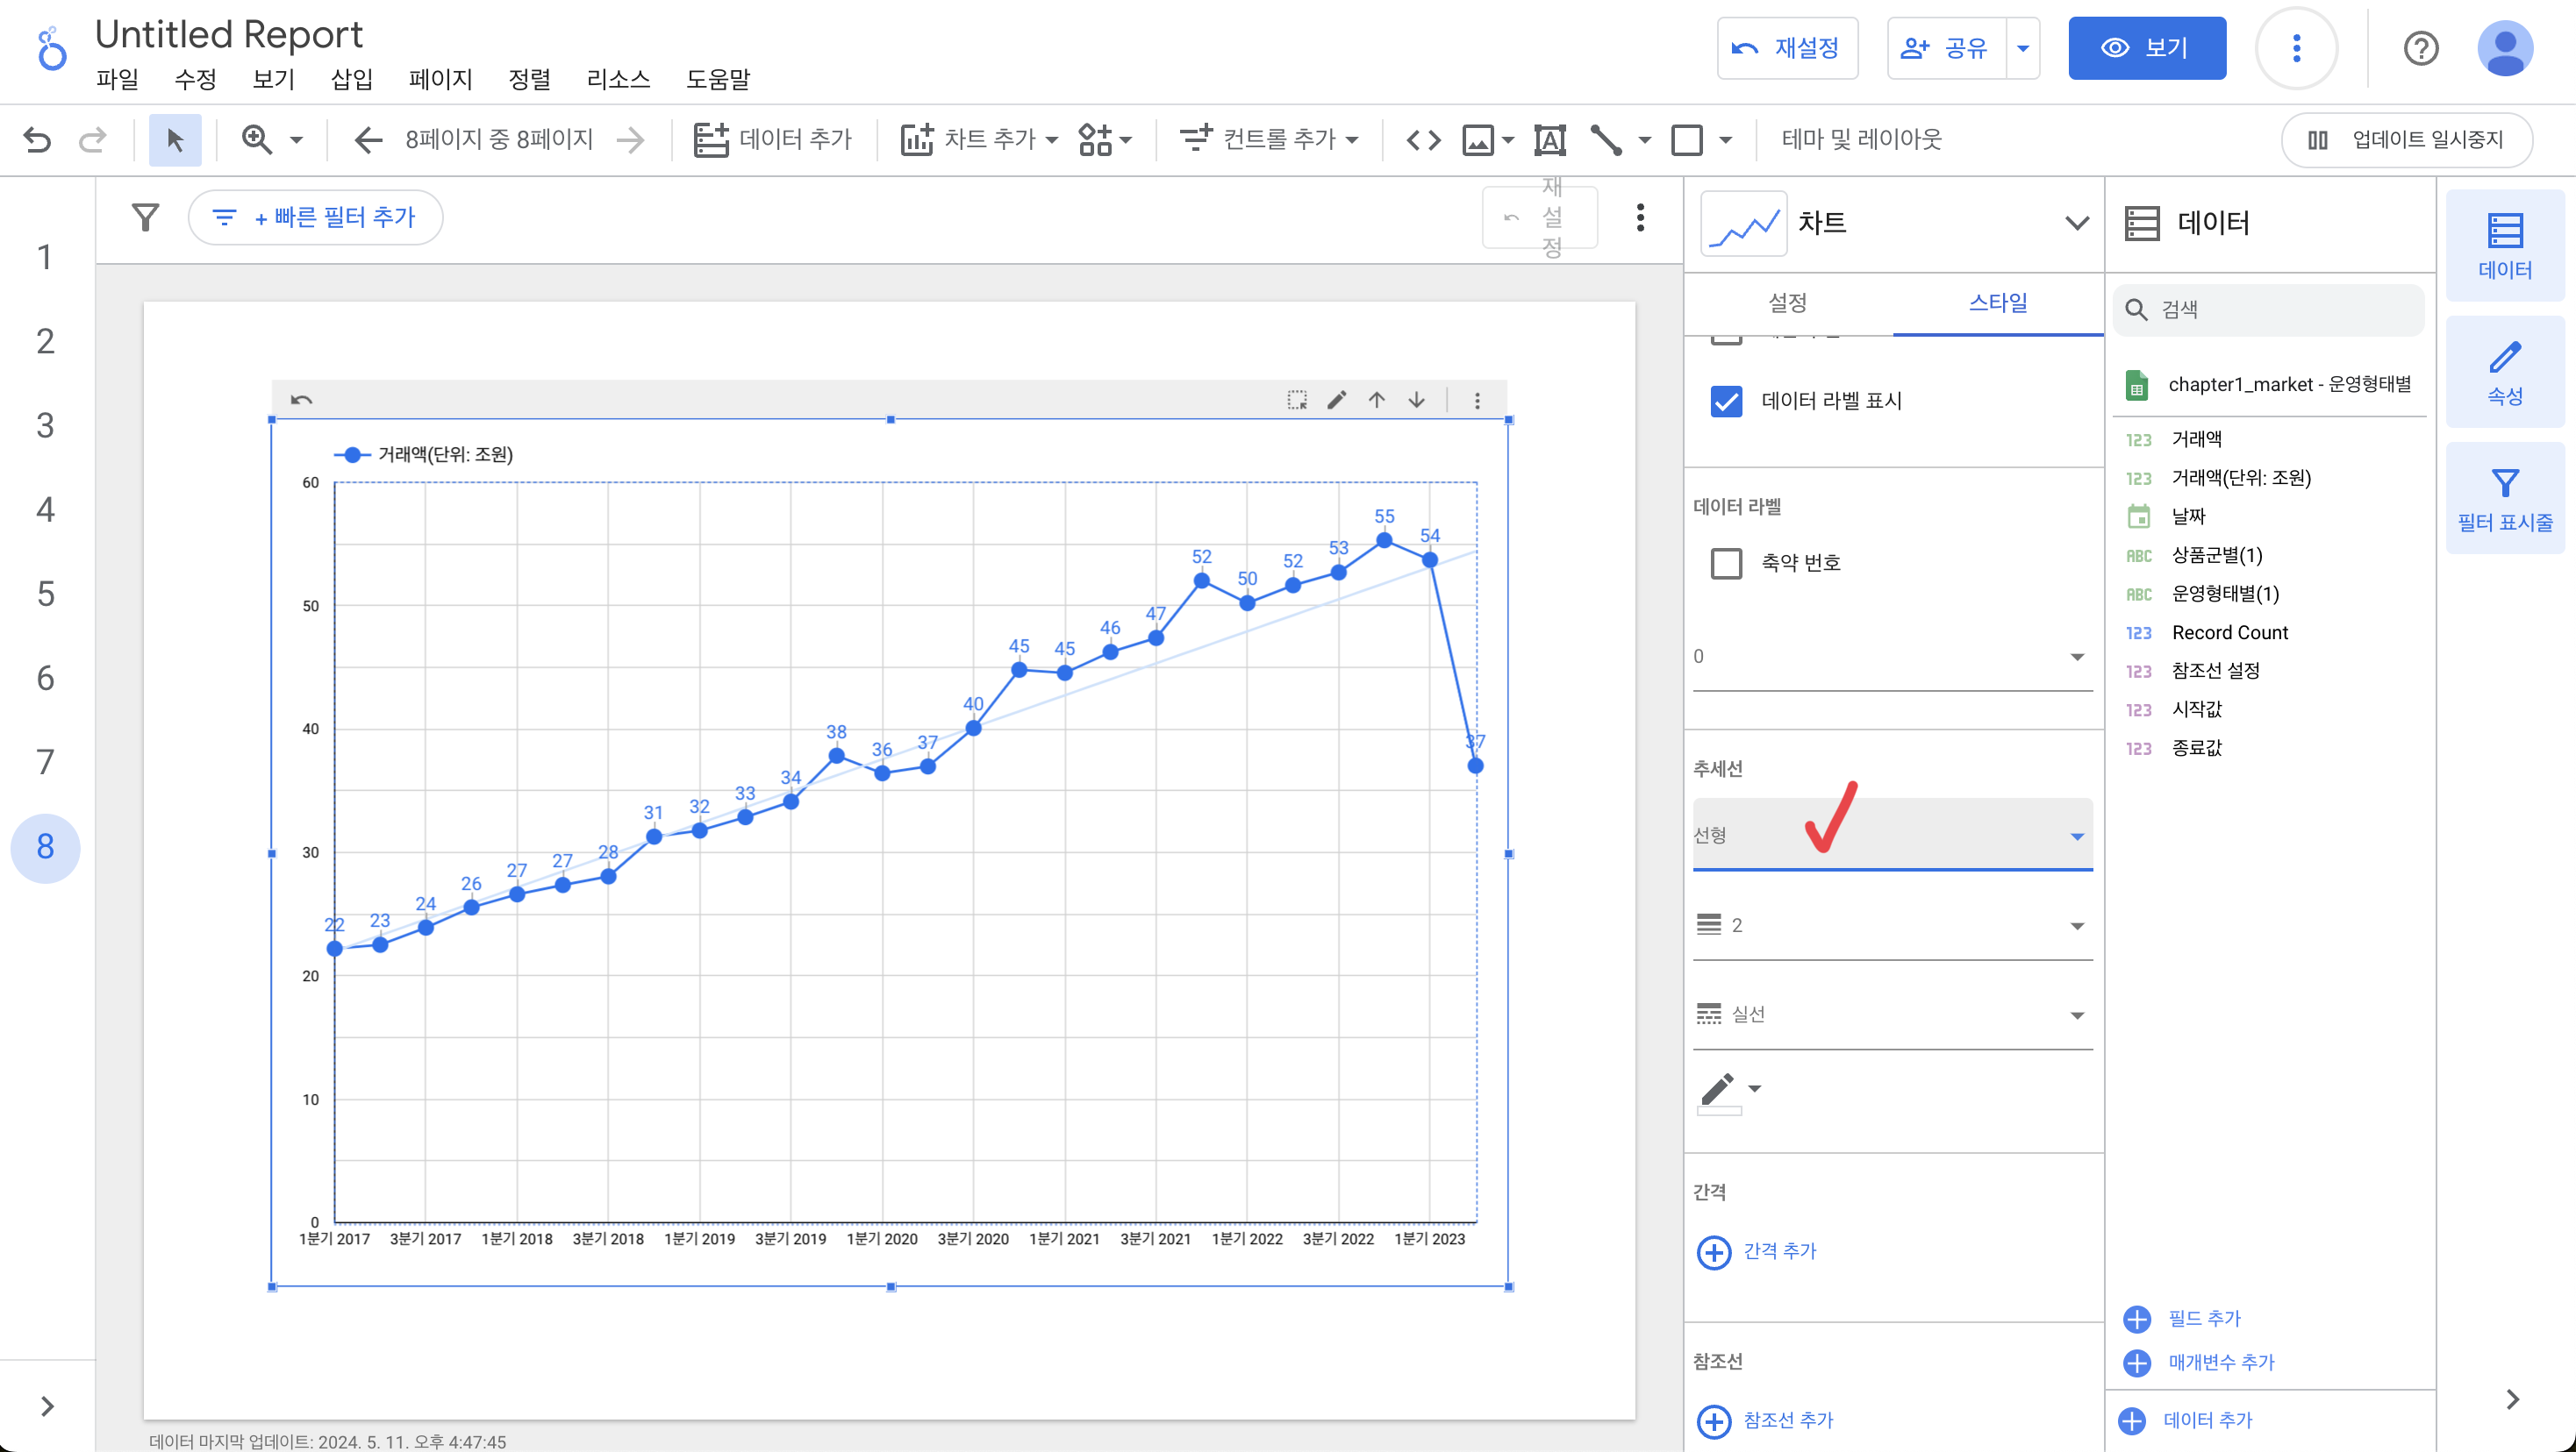Click the embed URL code icon
Image resolution: width=2576 pixels, height=1452 pixels.
pos(1423,139)
